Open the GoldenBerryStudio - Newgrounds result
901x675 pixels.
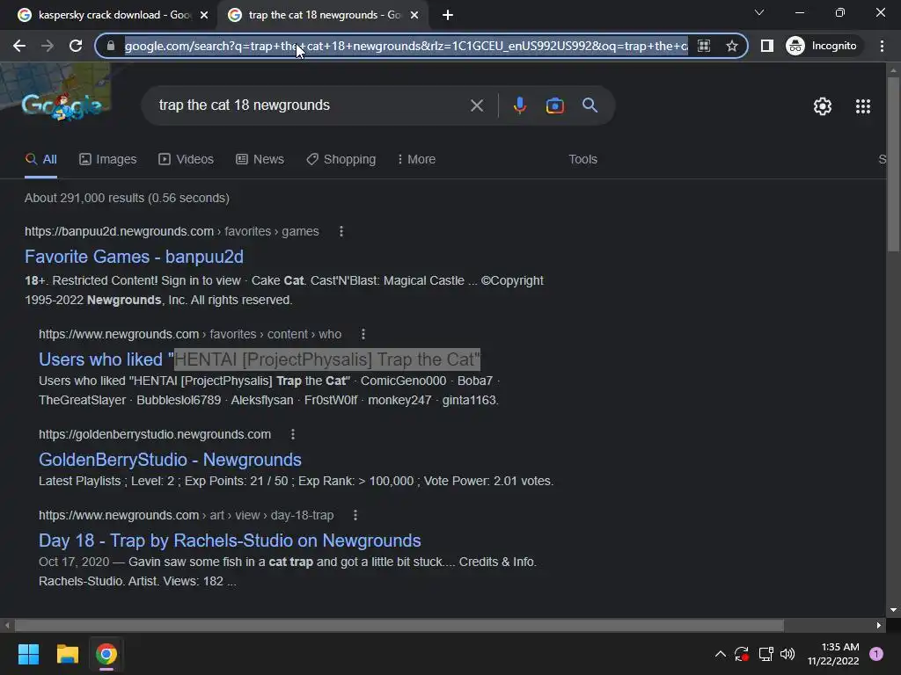170,460
